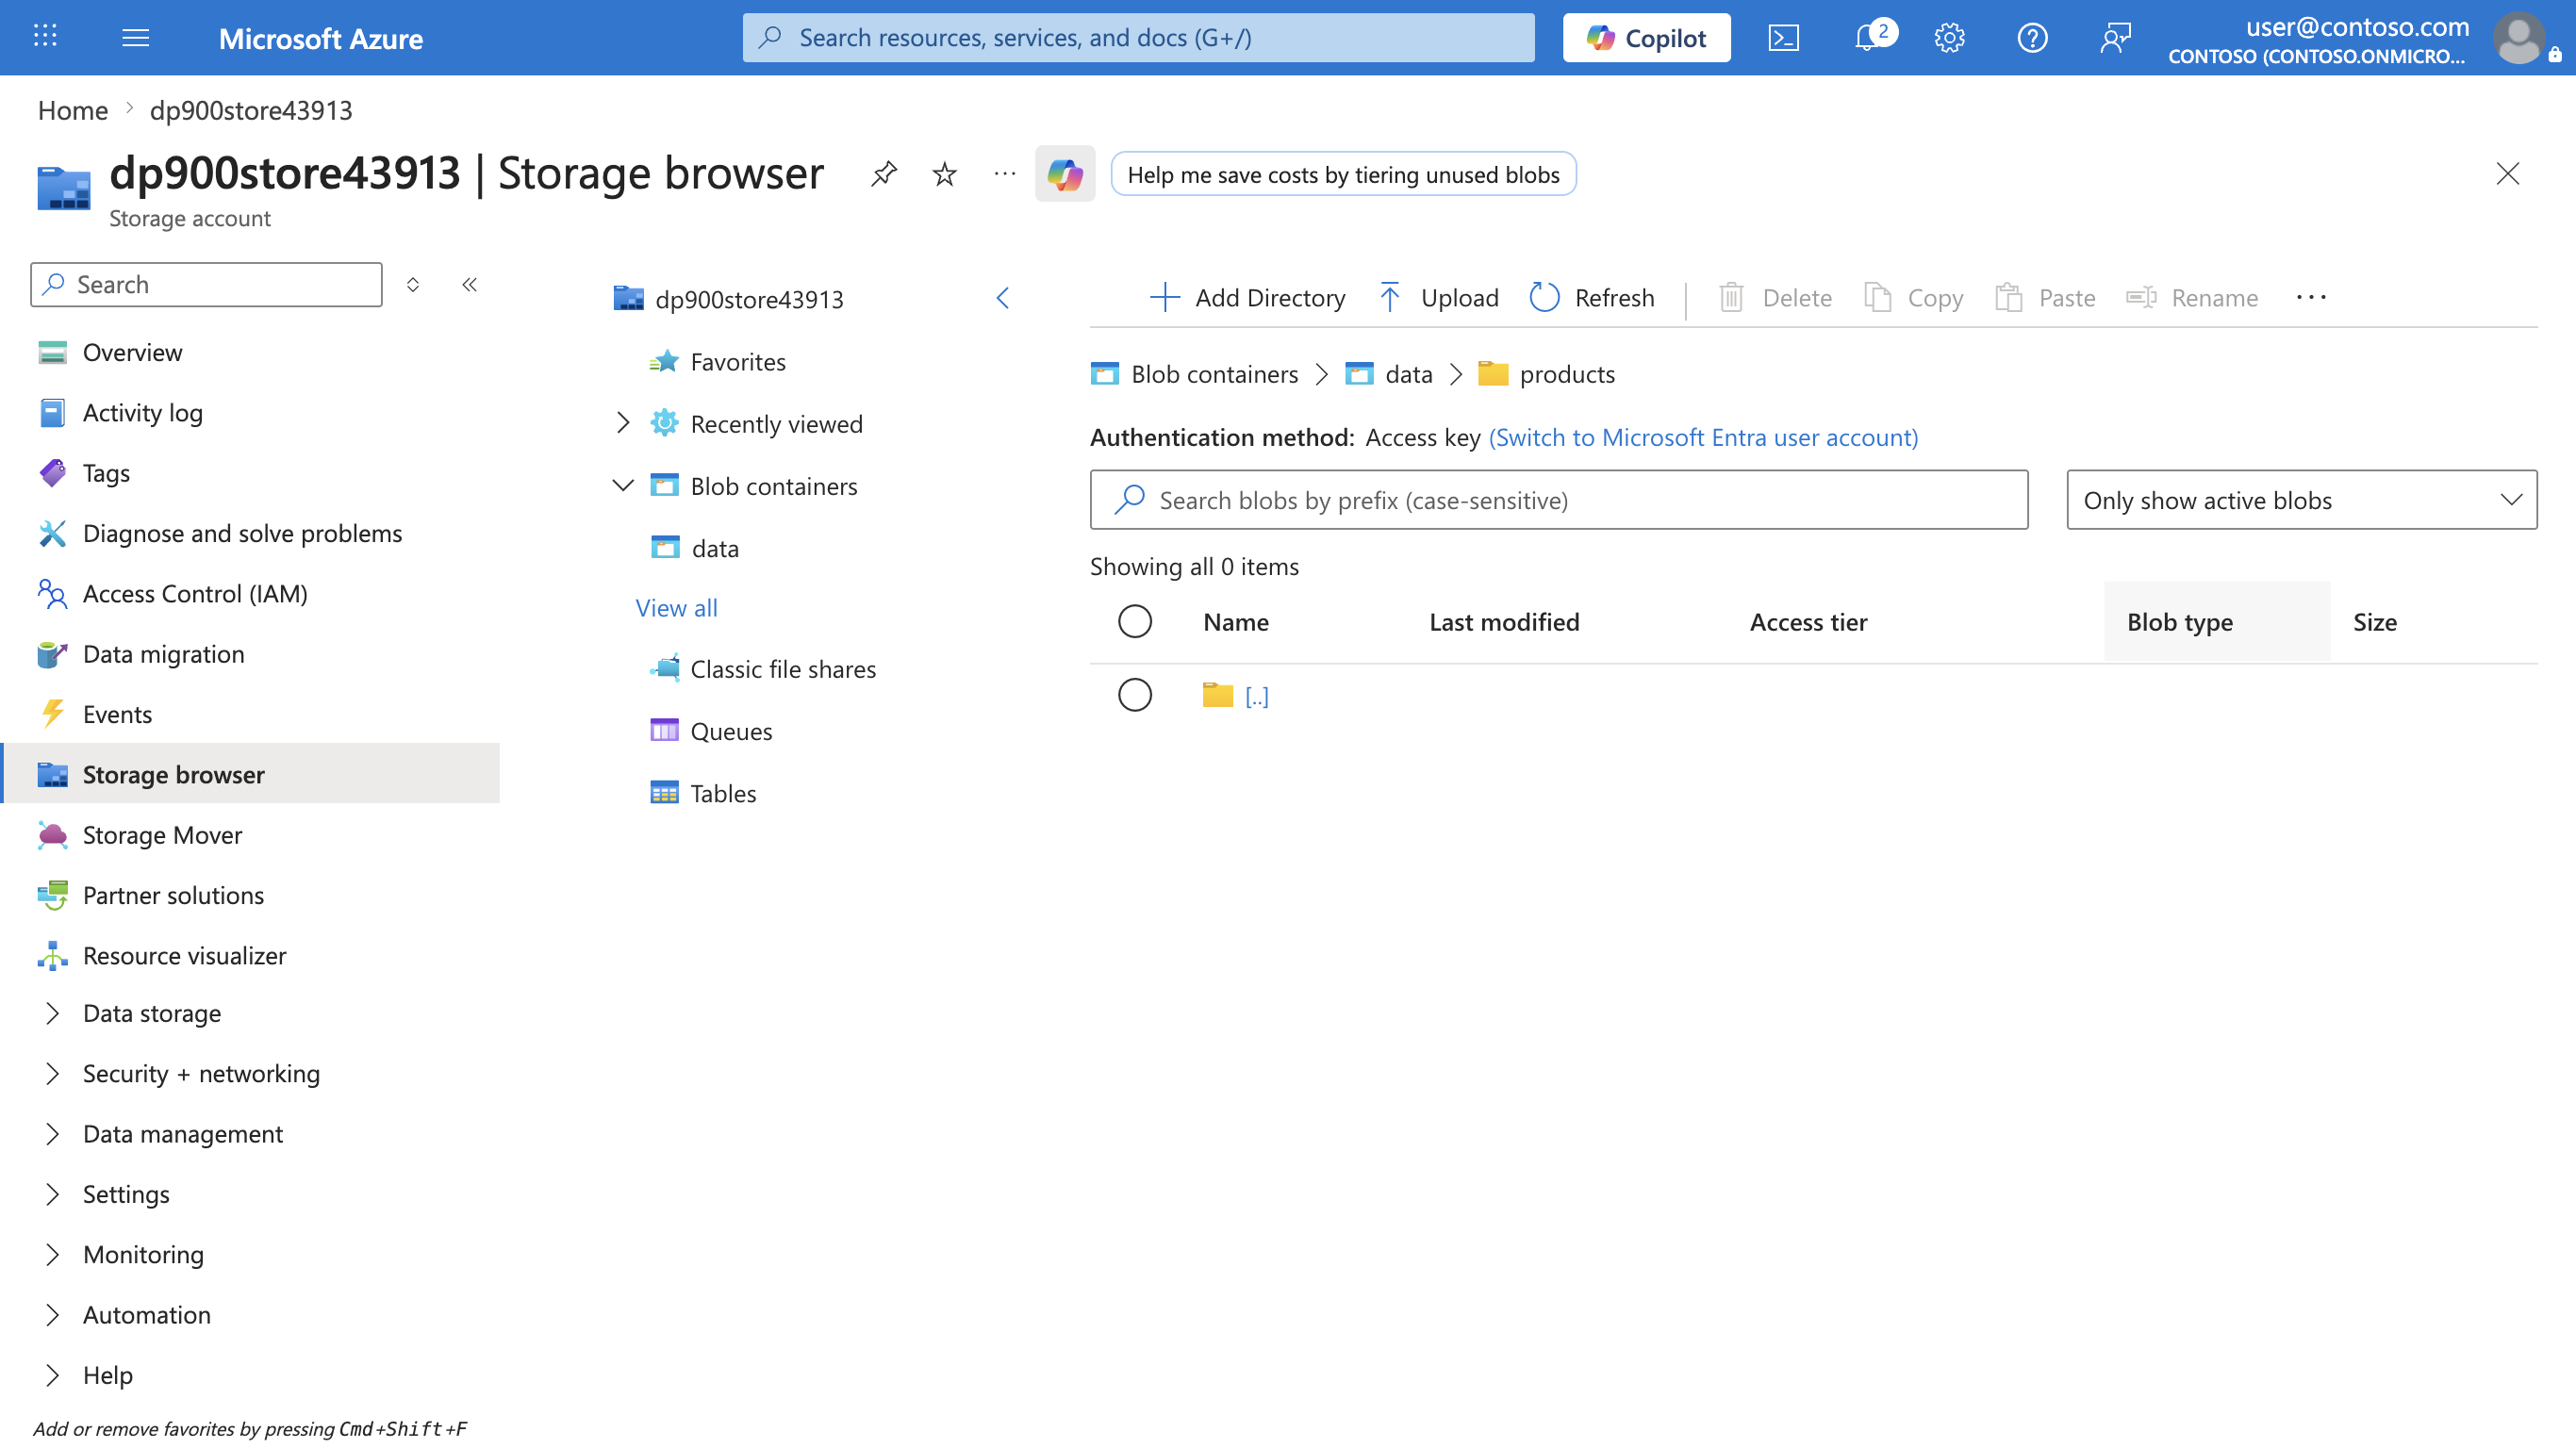Expand the Data storage menu group
The image size is (2576, 1448).
(x=52, y=1013)
